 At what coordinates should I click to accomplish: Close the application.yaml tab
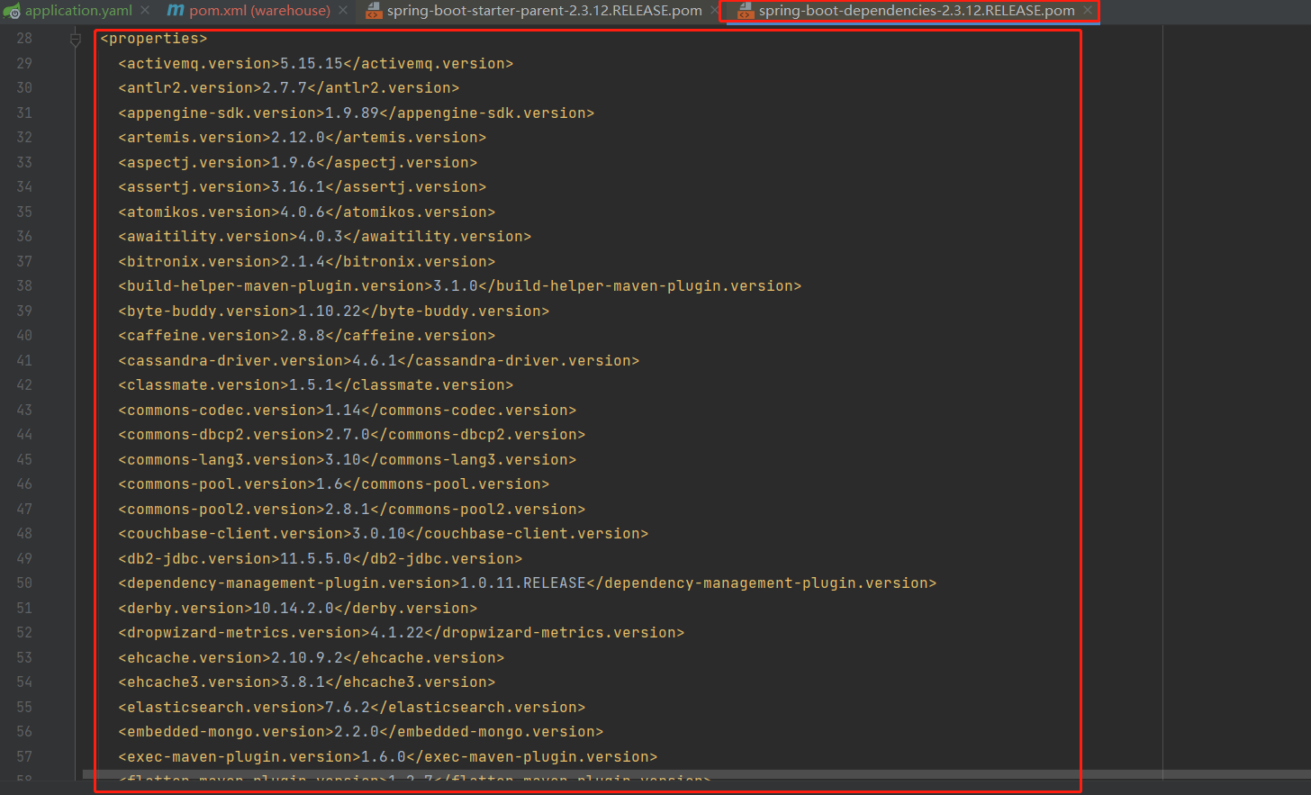(145, 11)
